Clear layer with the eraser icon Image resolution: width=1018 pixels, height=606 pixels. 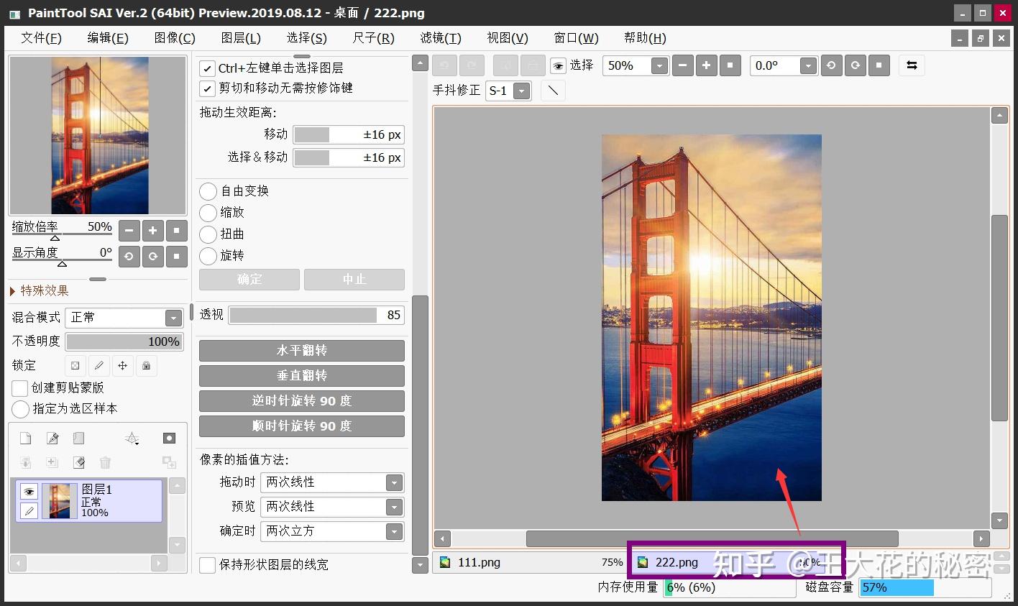(79, 462)
